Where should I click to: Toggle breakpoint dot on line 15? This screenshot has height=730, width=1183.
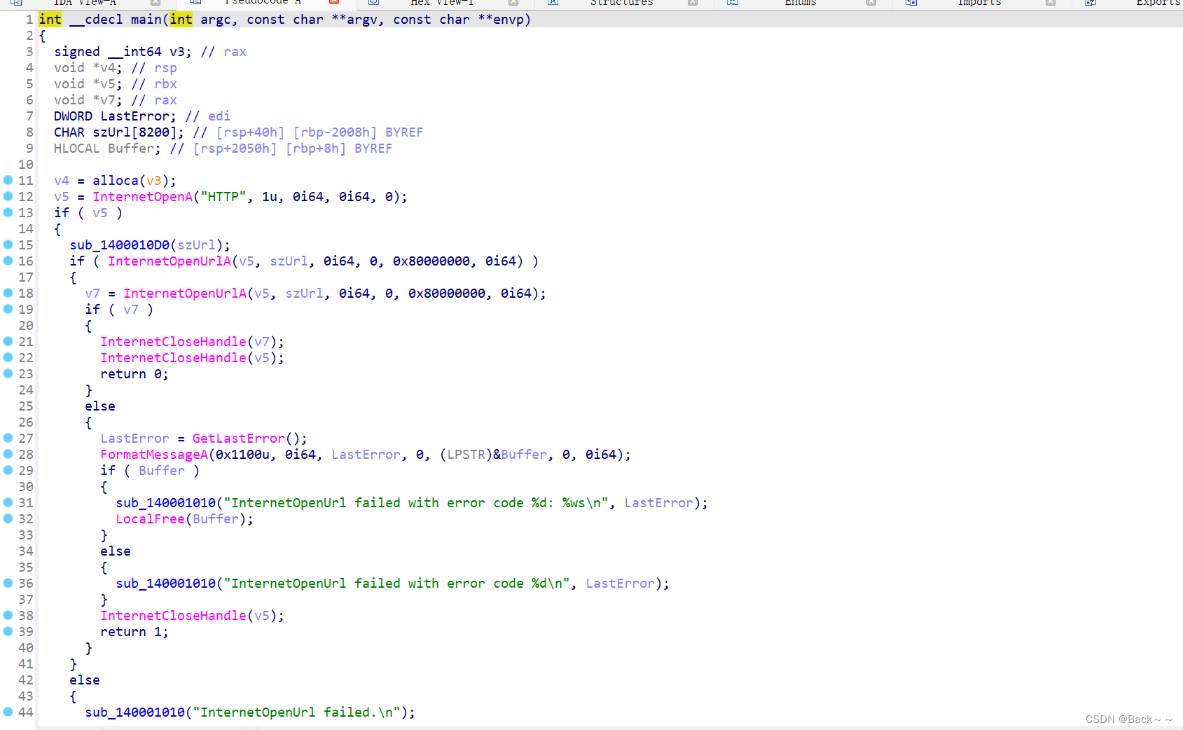click(8, 245)
